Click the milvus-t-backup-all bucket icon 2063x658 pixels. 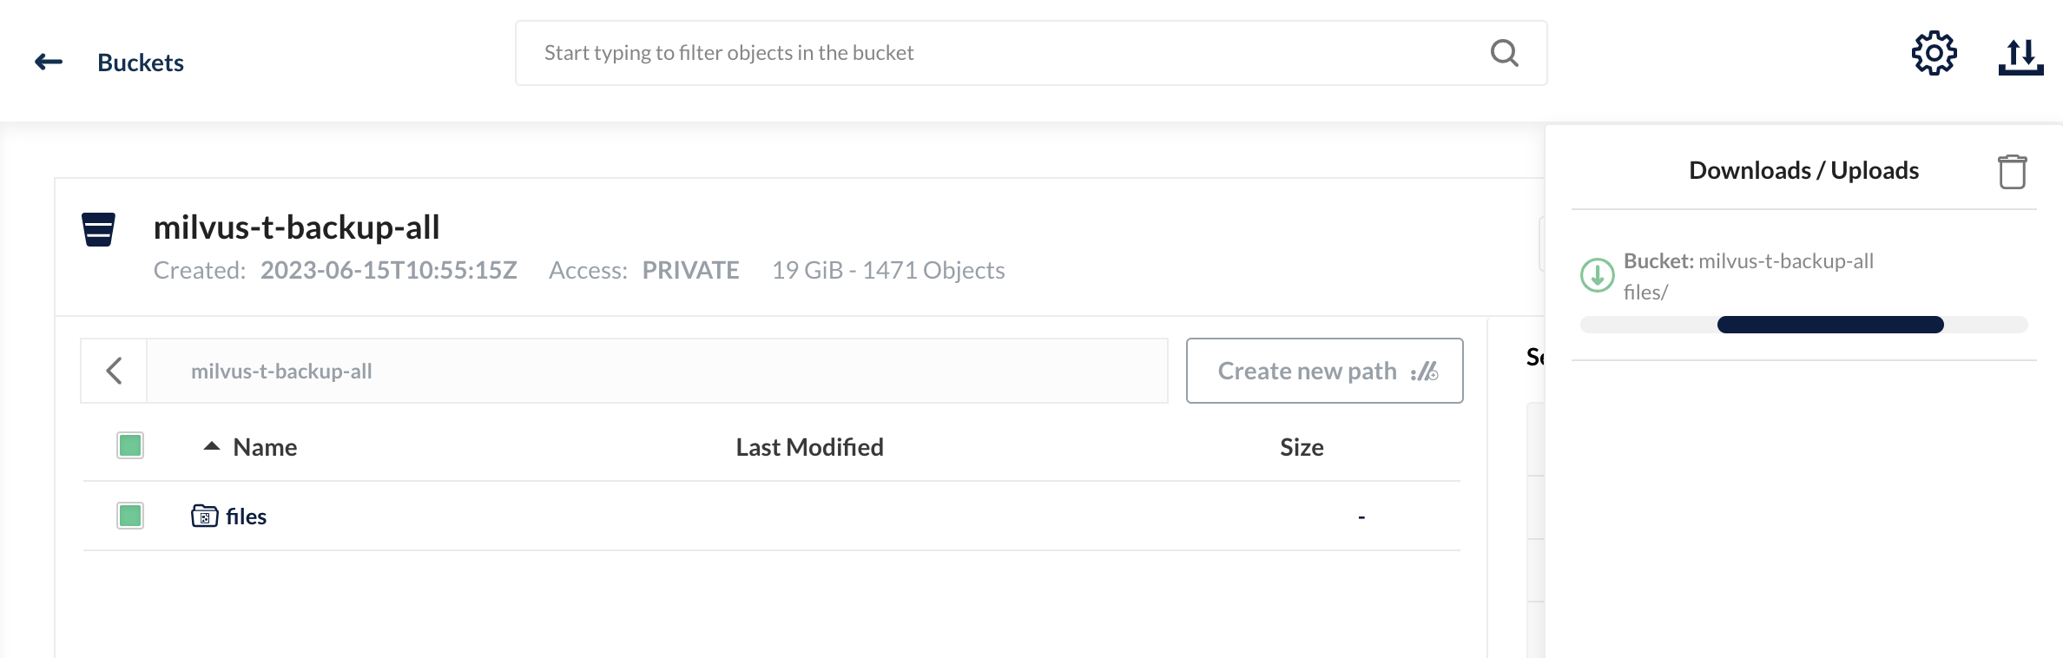coord(98,229)
